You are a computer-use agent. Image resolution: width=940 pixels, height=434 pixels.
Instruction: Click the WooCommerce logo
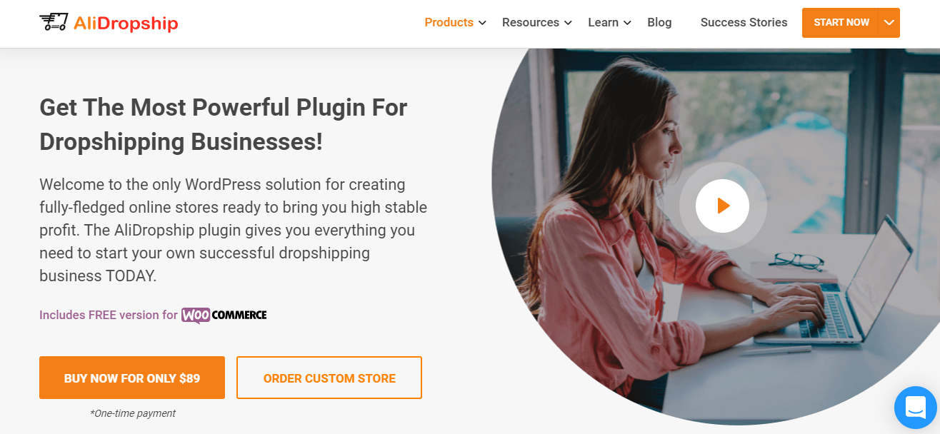[224, 315]
